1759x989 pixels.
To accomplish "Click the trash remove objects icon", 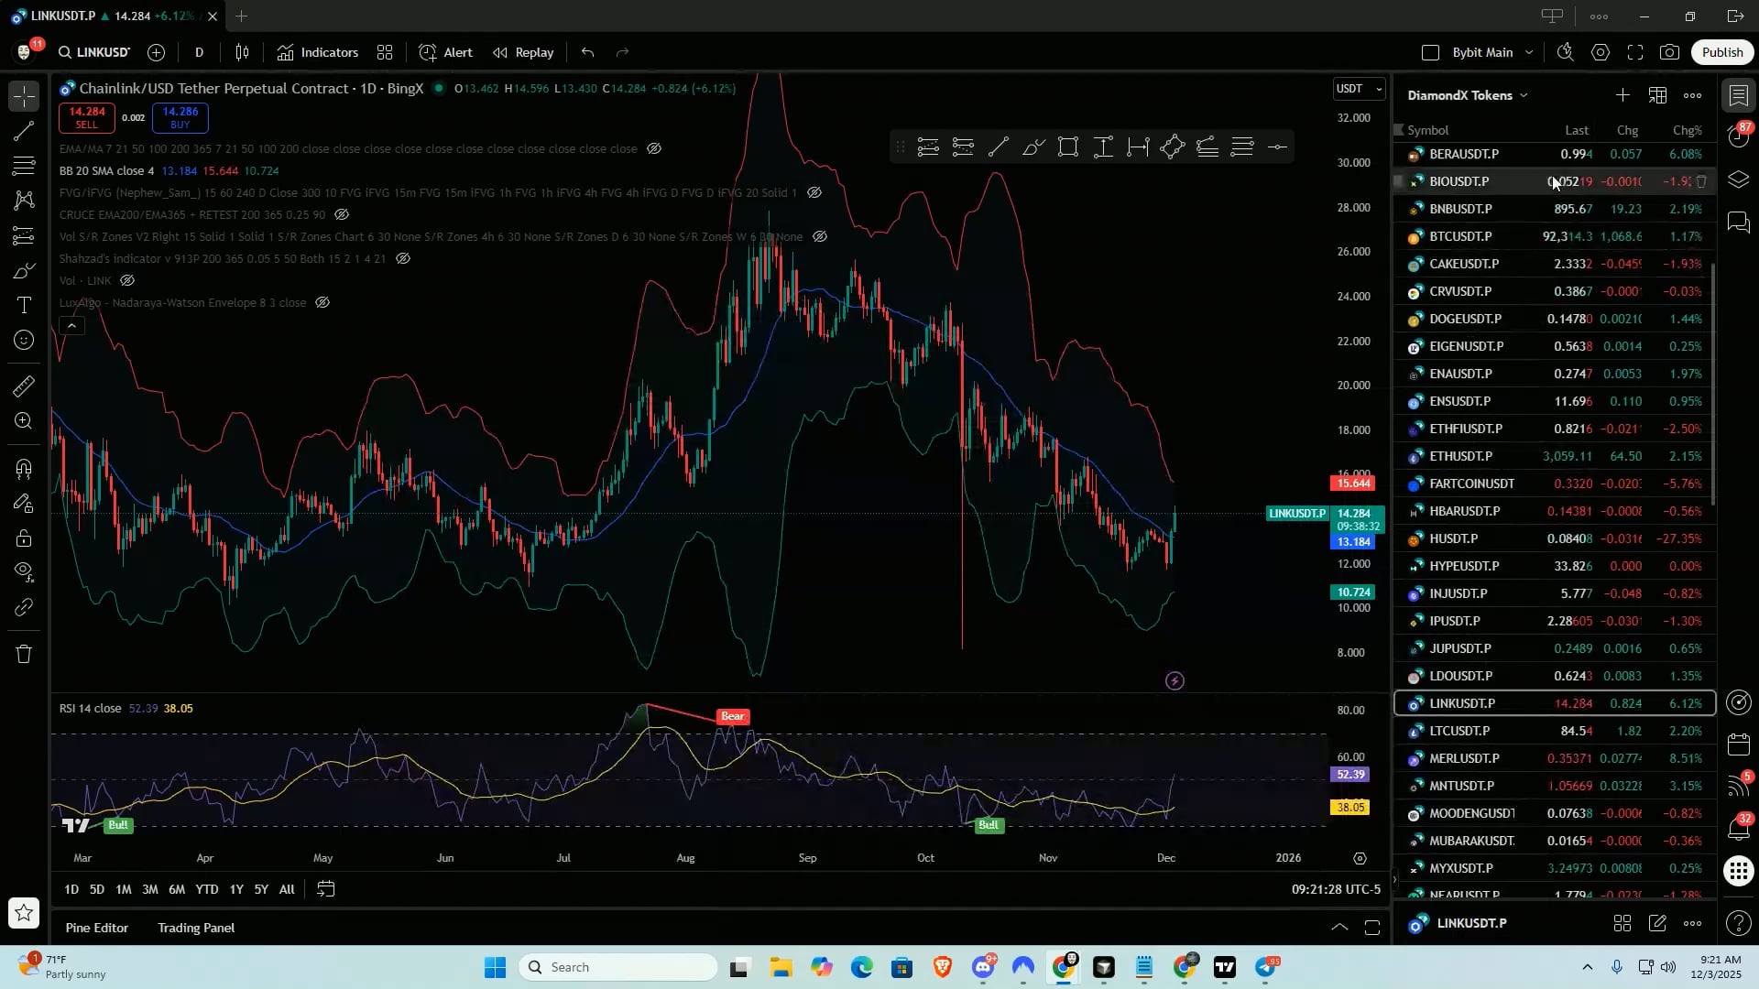I will coord(25,654).
